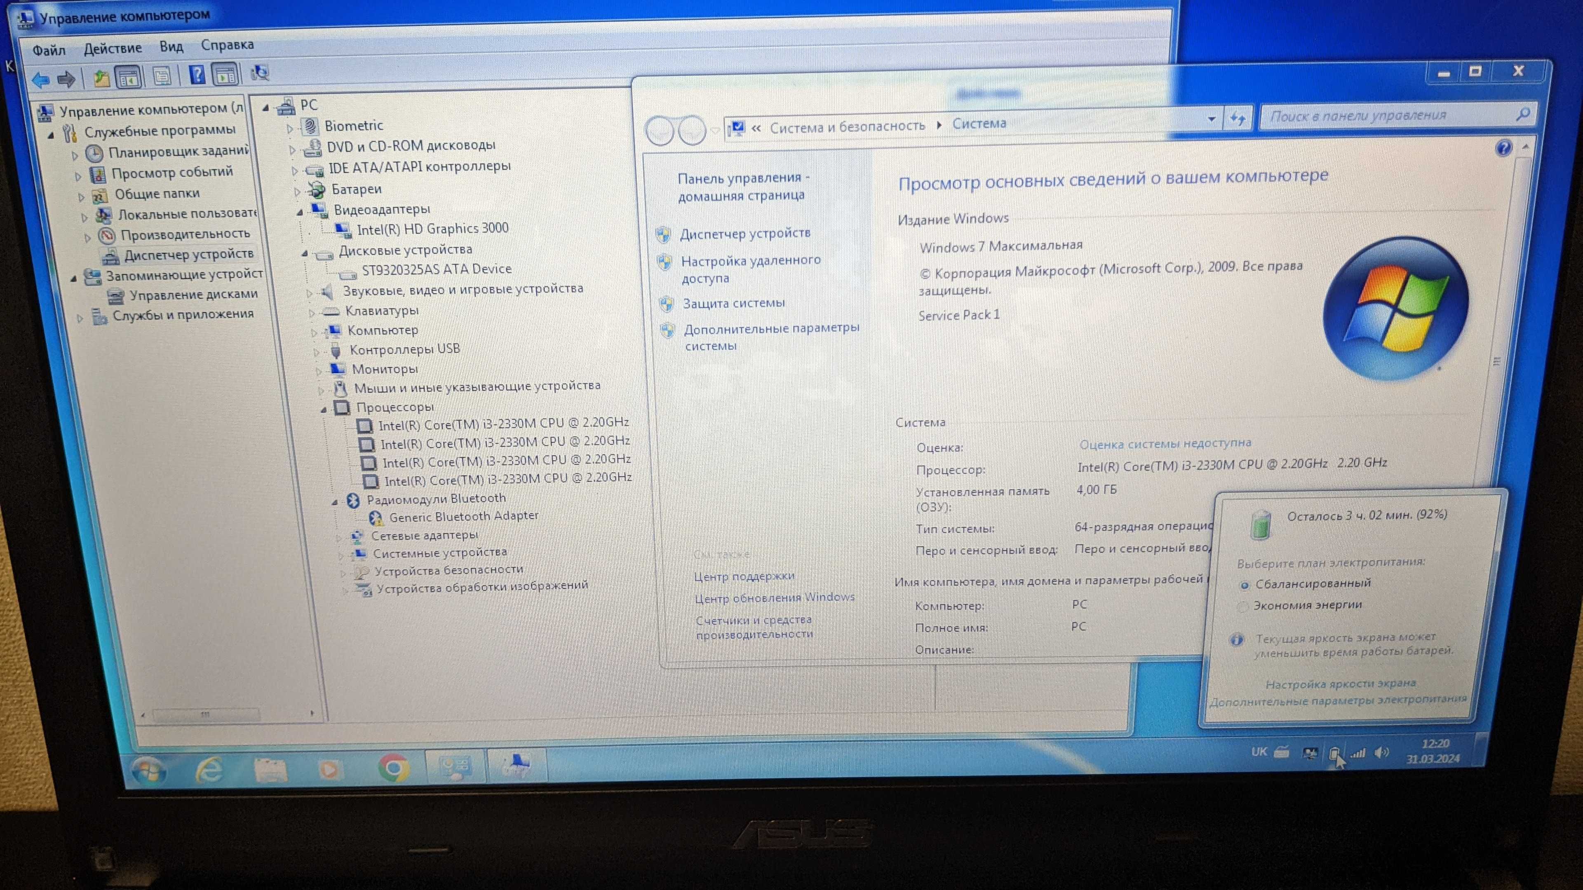
Task: Open the Справка menu
Action: (x=228, y=45)
